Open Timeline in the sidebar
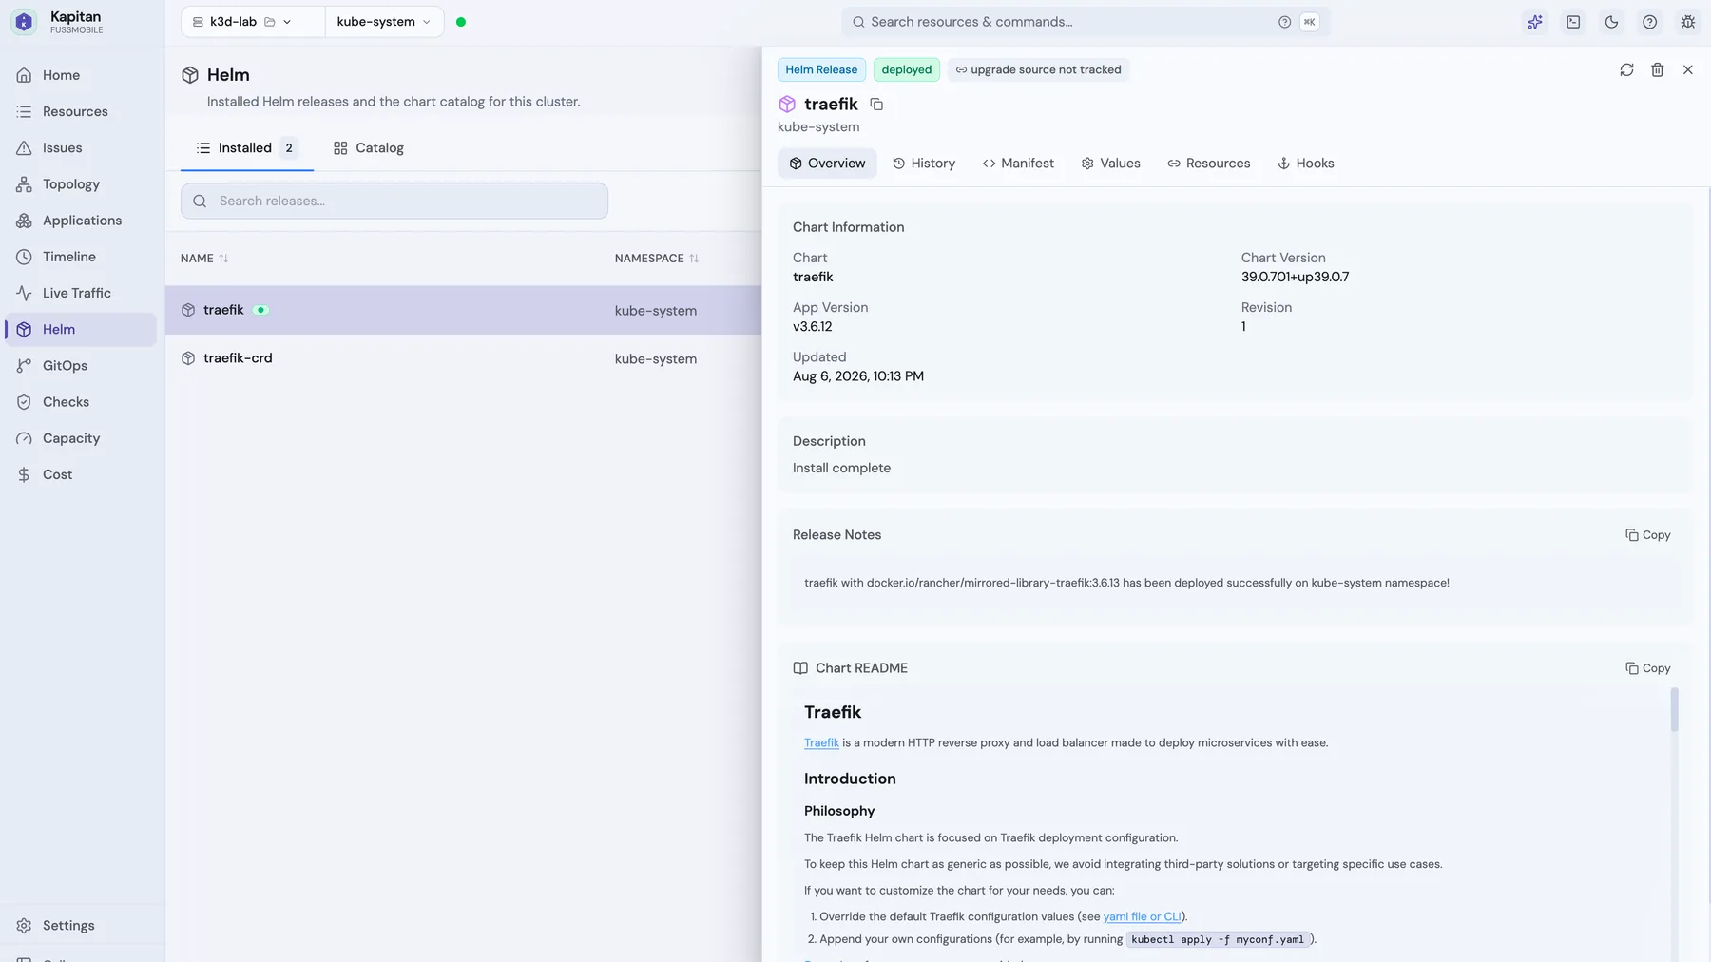The height and width of the screenshot is (962, 1711). (x=81, y=257)
